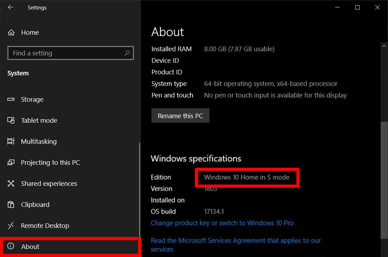This screenshot has width=388, height=257.
Task: Read the Microsoft Services Agreement link
Action: tap(235, 241)
